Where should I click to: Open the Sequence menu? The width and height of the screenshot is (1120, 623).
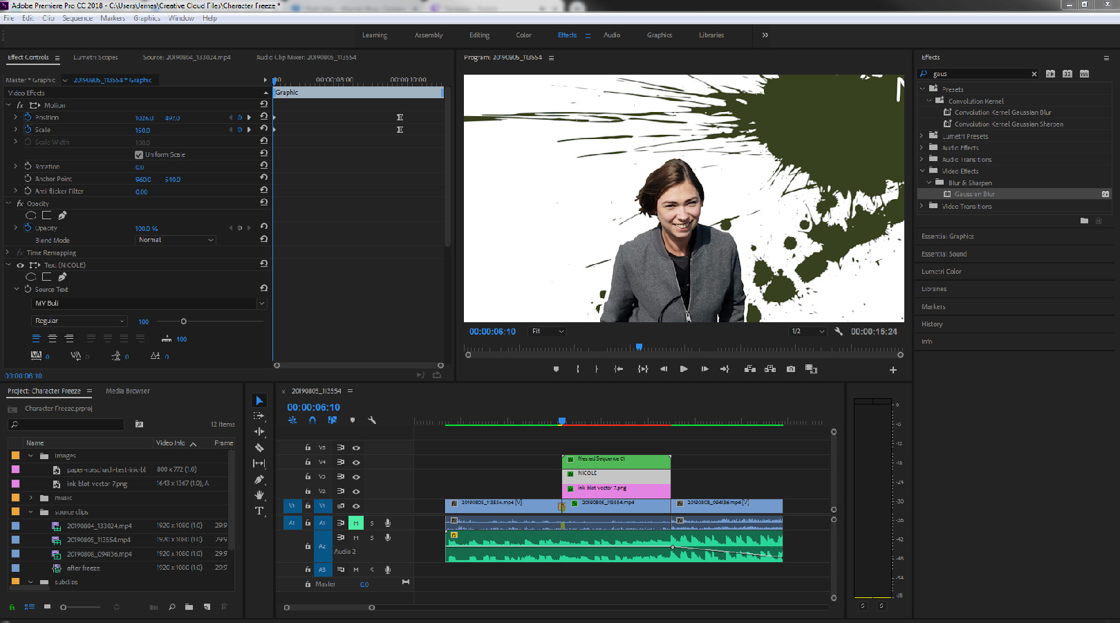77,18
